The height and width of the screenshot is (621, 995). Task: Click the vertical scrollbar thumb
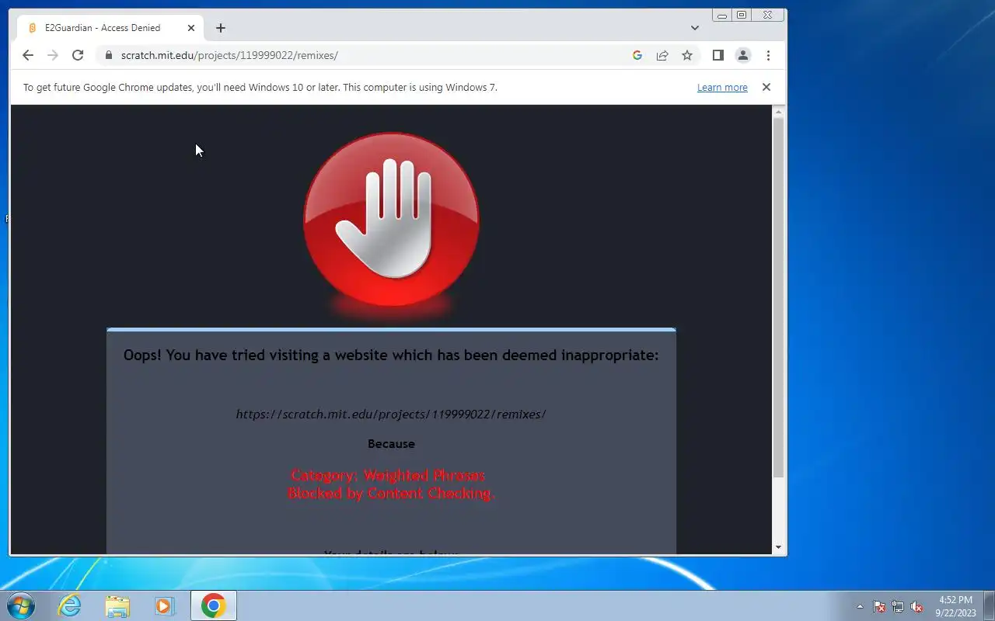779,298
